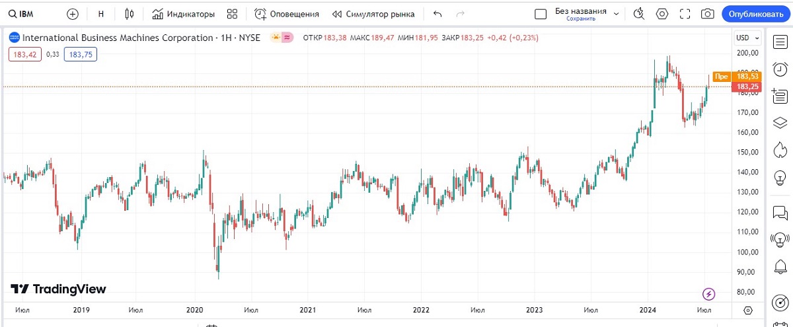
Task: Open ideas stream broadcasting bulb icon
Action: coord(780,240)
